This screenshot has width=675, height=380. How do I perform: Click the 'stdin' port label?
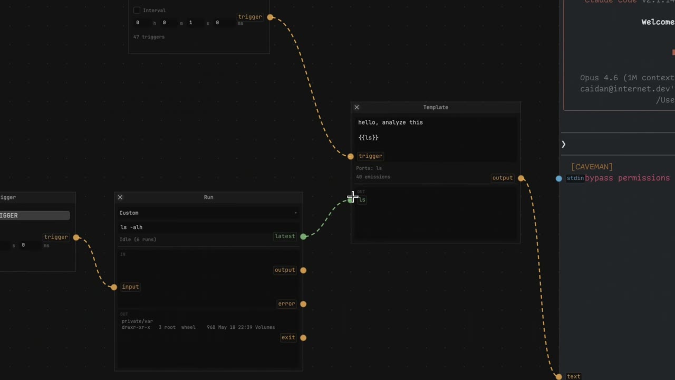click(575, 178)
